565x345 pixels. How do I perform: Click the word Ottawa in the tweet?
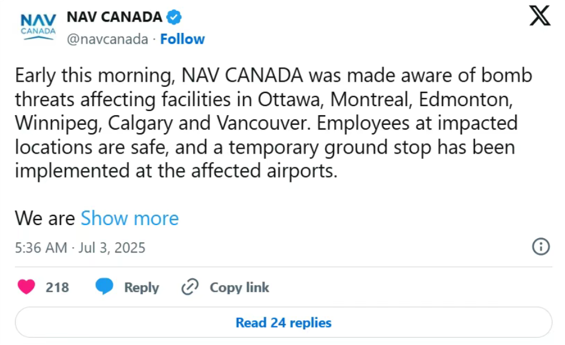point(288,100)
